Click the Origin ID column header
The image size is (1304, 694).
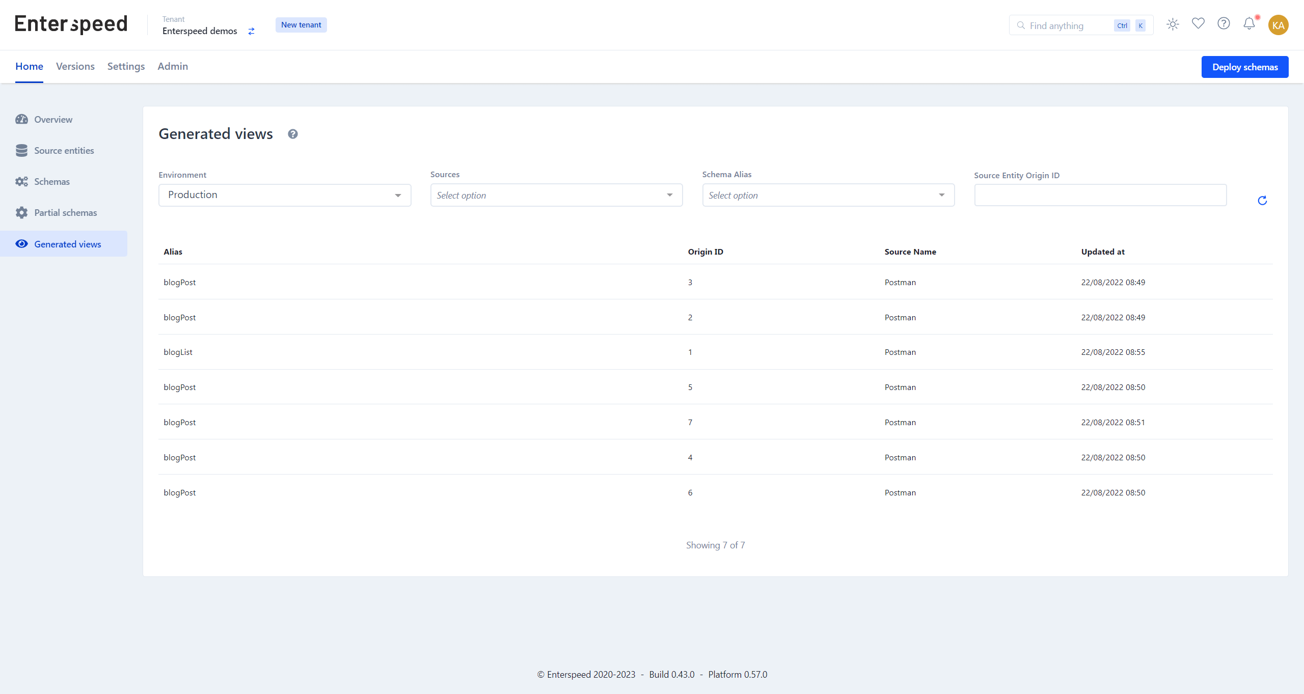click(x=705, y=252)
